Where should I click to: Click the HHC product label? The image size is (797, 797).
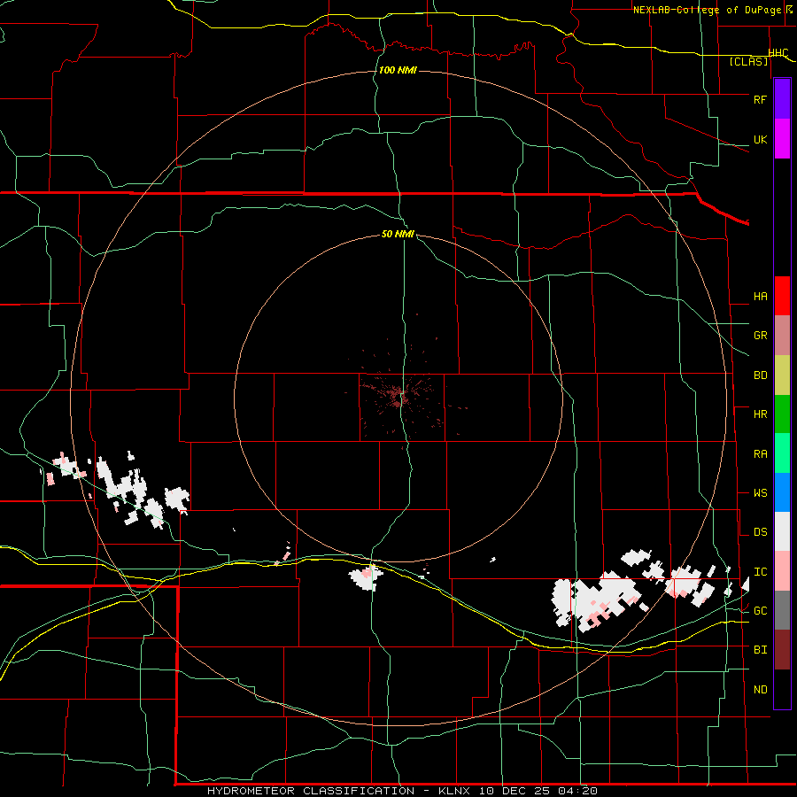coord(778,53)
